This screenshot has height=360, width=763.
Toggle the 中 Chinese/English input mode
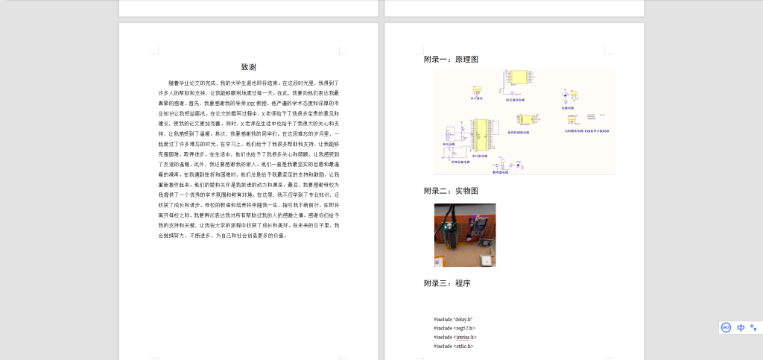740,328
